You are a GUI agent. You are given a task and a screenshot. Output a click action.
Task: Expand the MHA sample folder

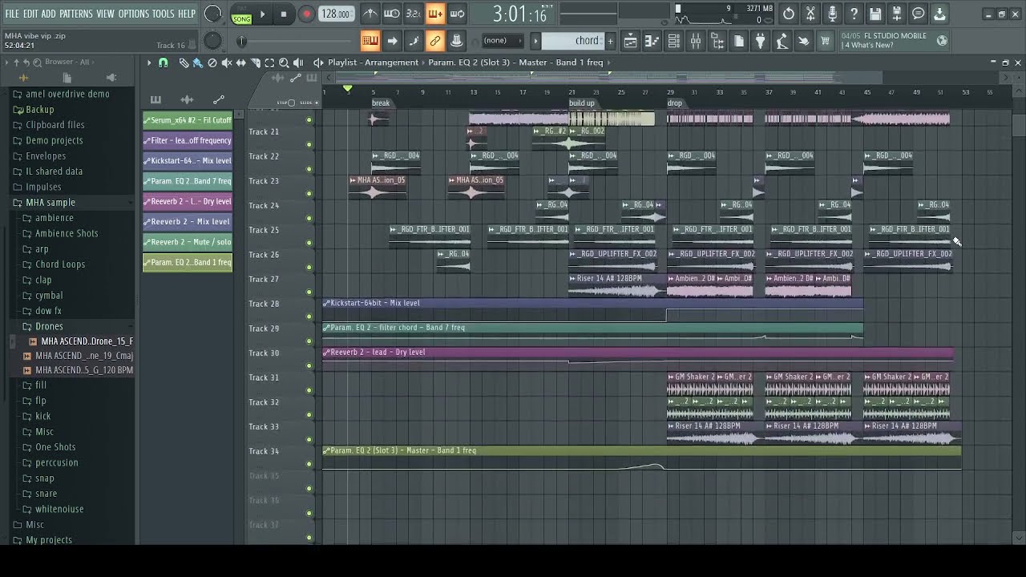tap(50, 203)
